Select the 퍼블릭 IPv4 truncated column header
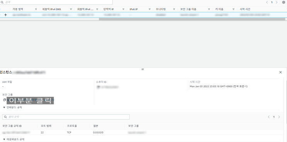 pyautogui.click(x=85, y=9)
